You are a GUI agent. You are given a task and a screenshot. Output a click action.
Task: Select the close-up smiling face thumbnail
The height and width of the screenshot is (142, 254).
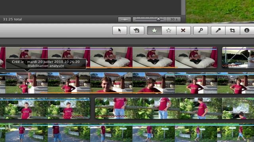point(111,83)
